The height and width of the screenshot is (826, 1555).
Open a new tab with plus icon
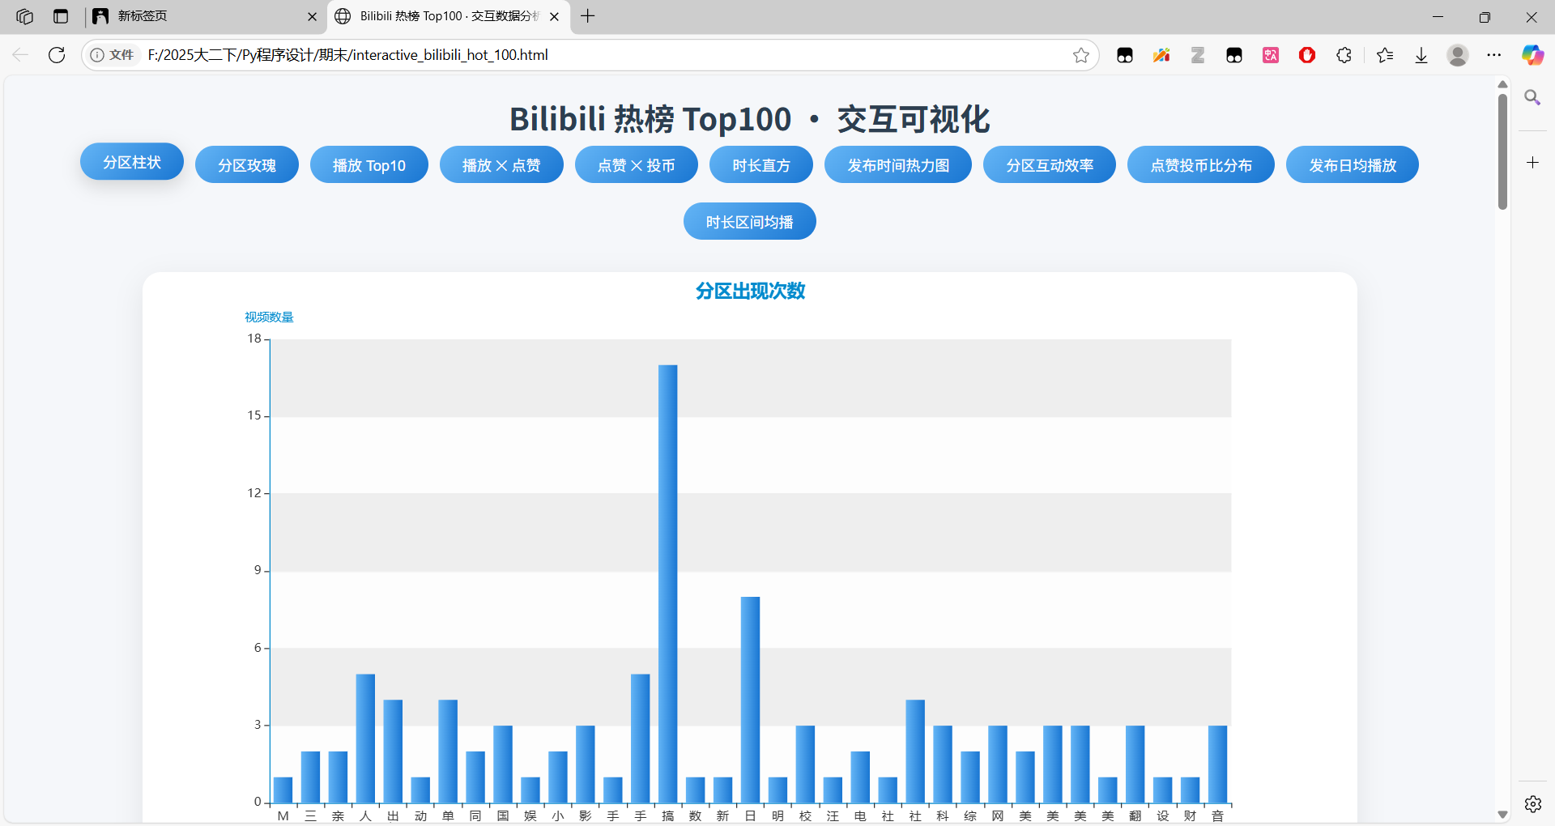588,16
